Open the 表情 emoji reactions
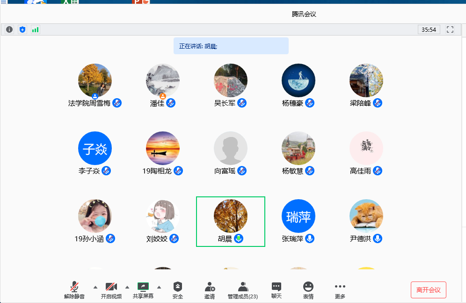Image resolution: width=466 pixels, height=303 pixels. tap(308, 290)
